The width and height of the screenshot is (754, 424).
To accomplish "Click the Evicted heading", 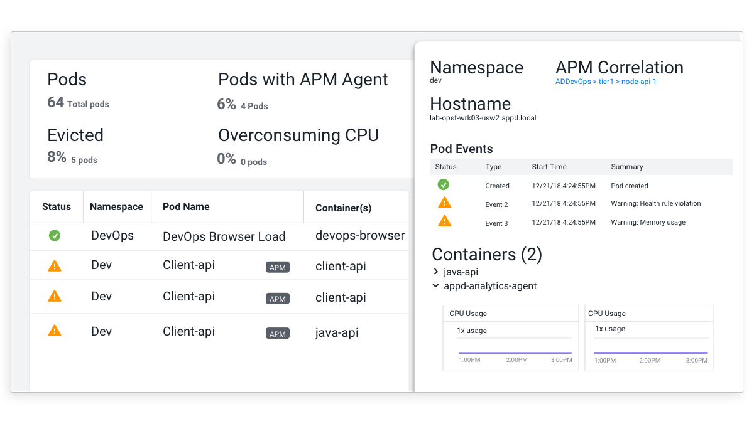I will 75,135.
